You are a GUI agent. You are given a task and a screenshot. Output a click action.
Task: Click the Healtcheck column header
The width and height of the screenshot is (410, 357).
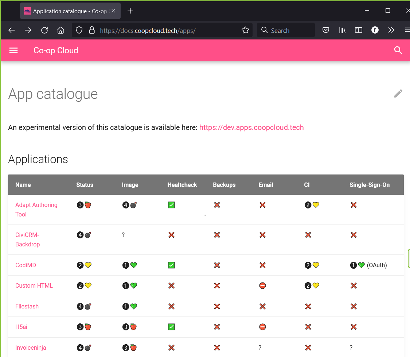(x=182, y=185)
